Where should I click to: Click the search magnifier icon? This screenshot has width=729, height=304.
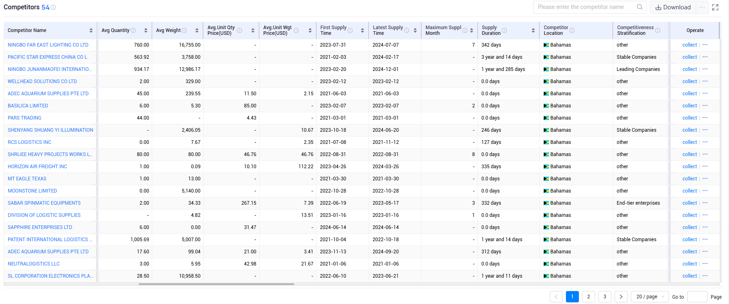click(x=640, y=7)
